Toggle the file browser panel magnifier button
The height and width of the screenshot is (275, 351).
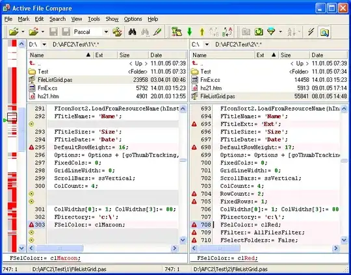324,32
